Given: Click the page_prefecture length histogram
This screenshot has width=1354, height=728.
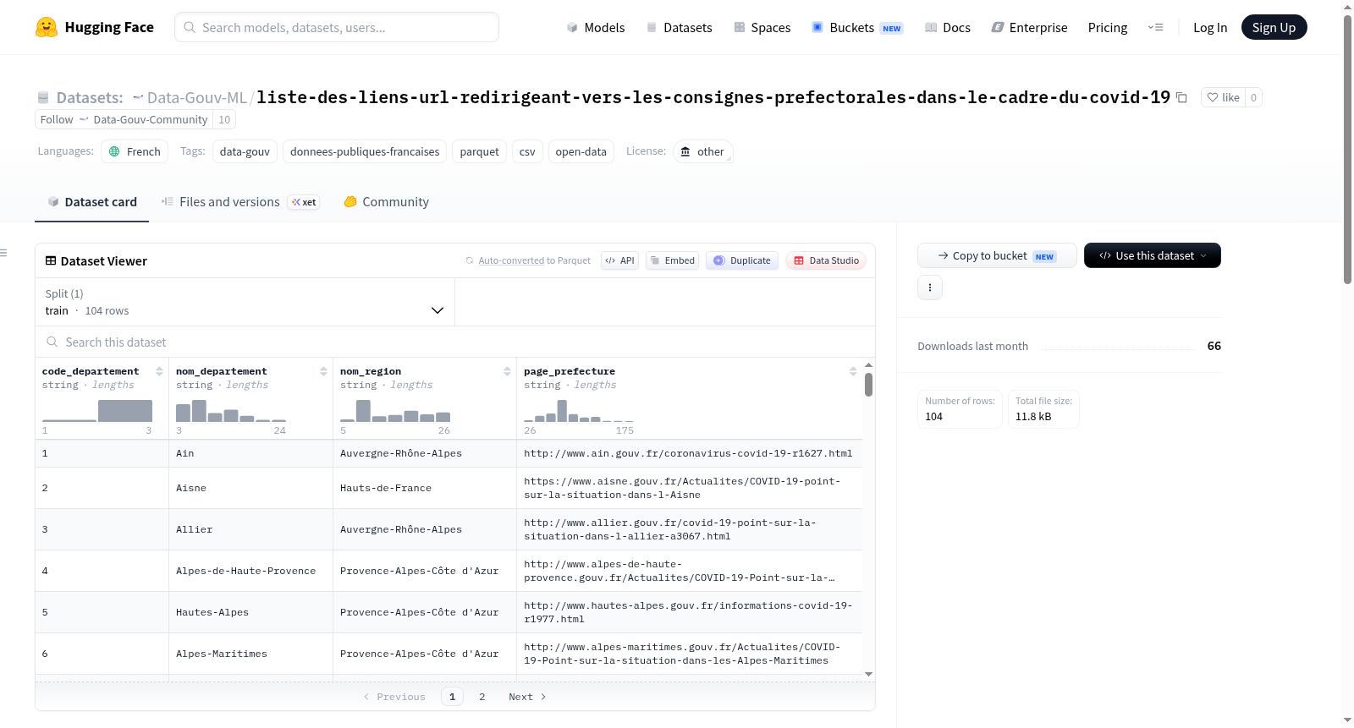Looking at the screenshot, I should pyautogui.click(x=579, y=410).
